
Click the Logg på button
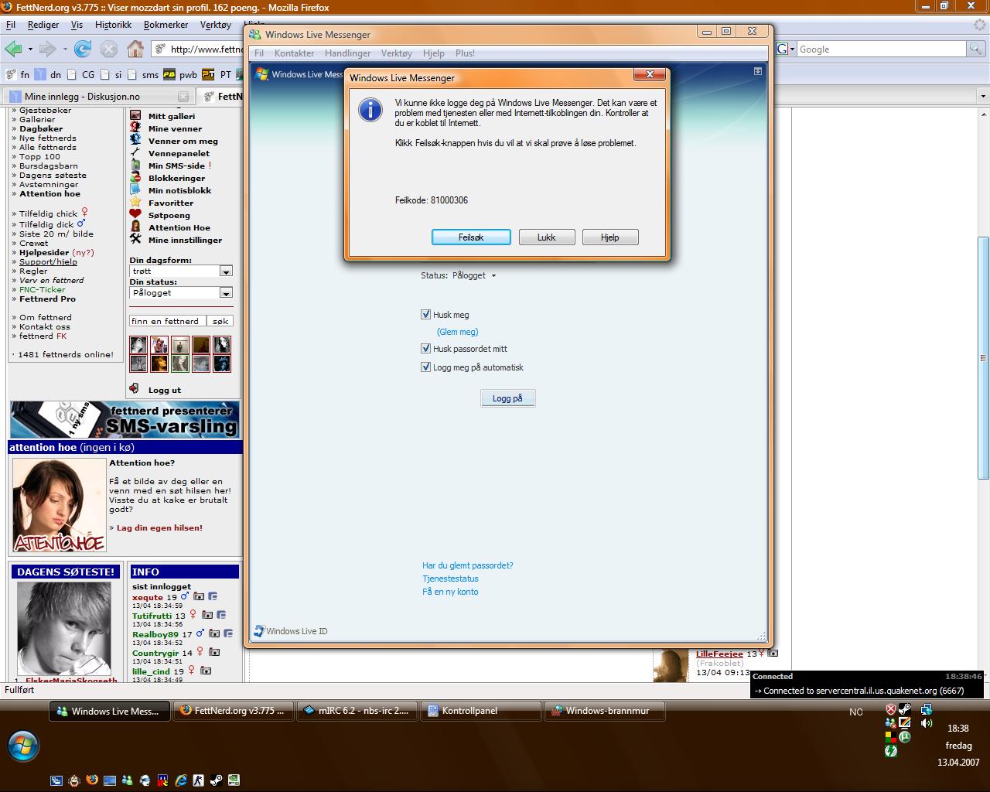coord(507,398)
